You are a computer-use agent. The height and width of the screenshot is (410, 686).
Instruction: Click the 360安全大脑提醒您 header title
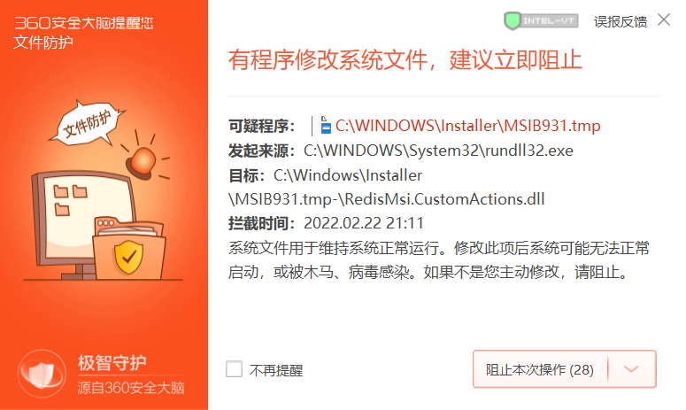84,23
